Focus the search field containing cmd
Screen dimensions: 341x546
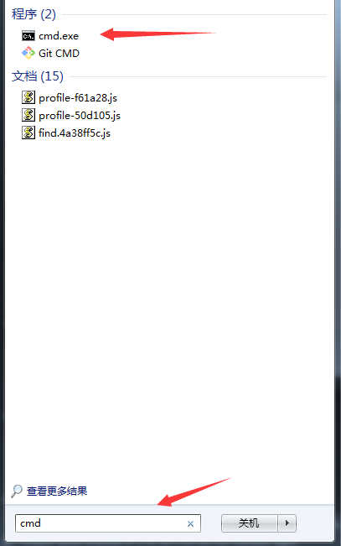[x=108, y=523]
